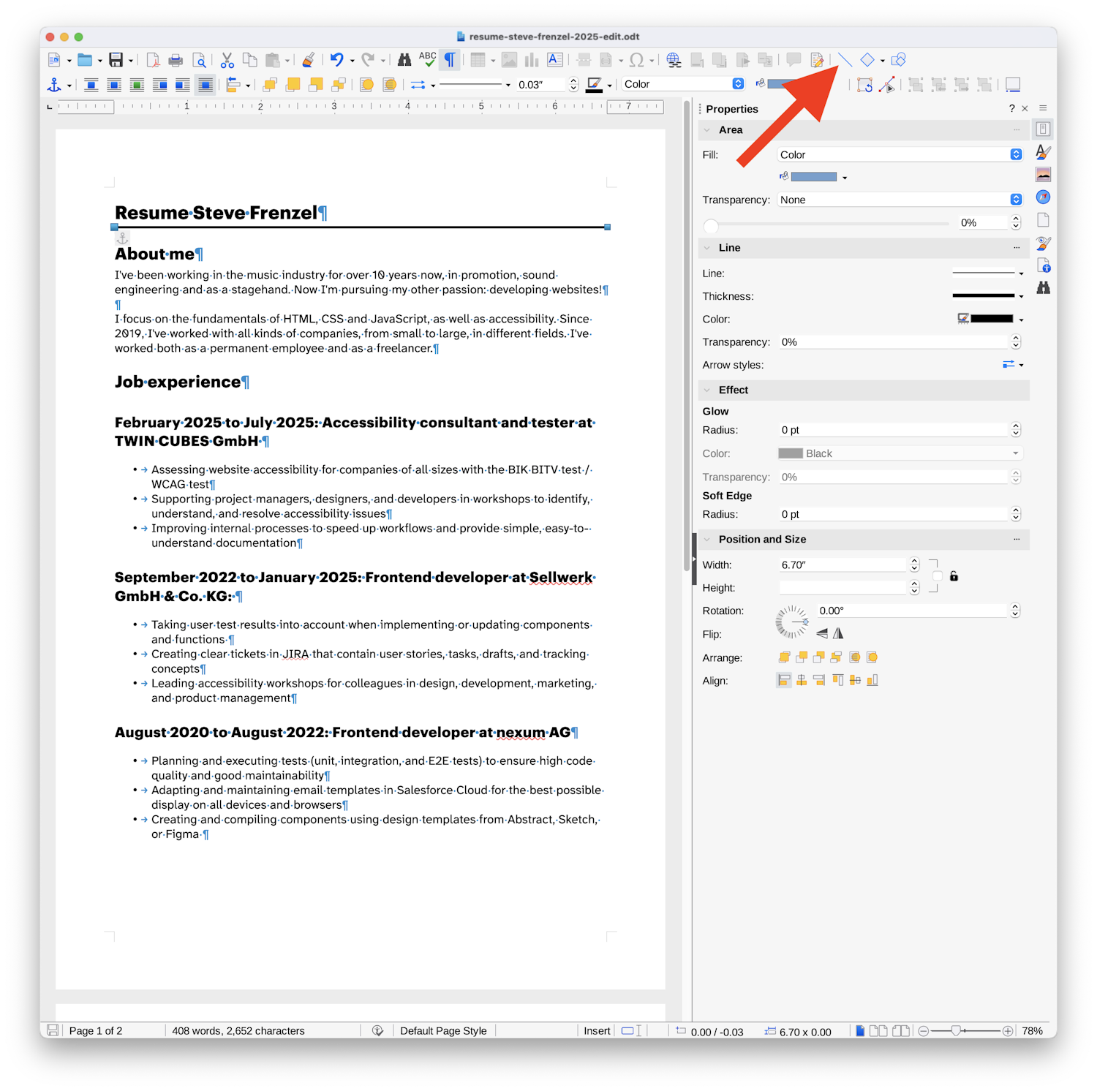The image size is (1097, 1091).
Task: Click the word count in status bar
Action: coord(238,1031)
